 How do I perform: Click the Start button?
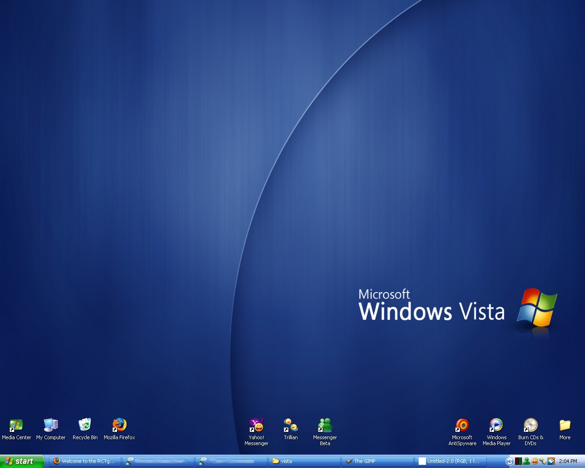21,461
